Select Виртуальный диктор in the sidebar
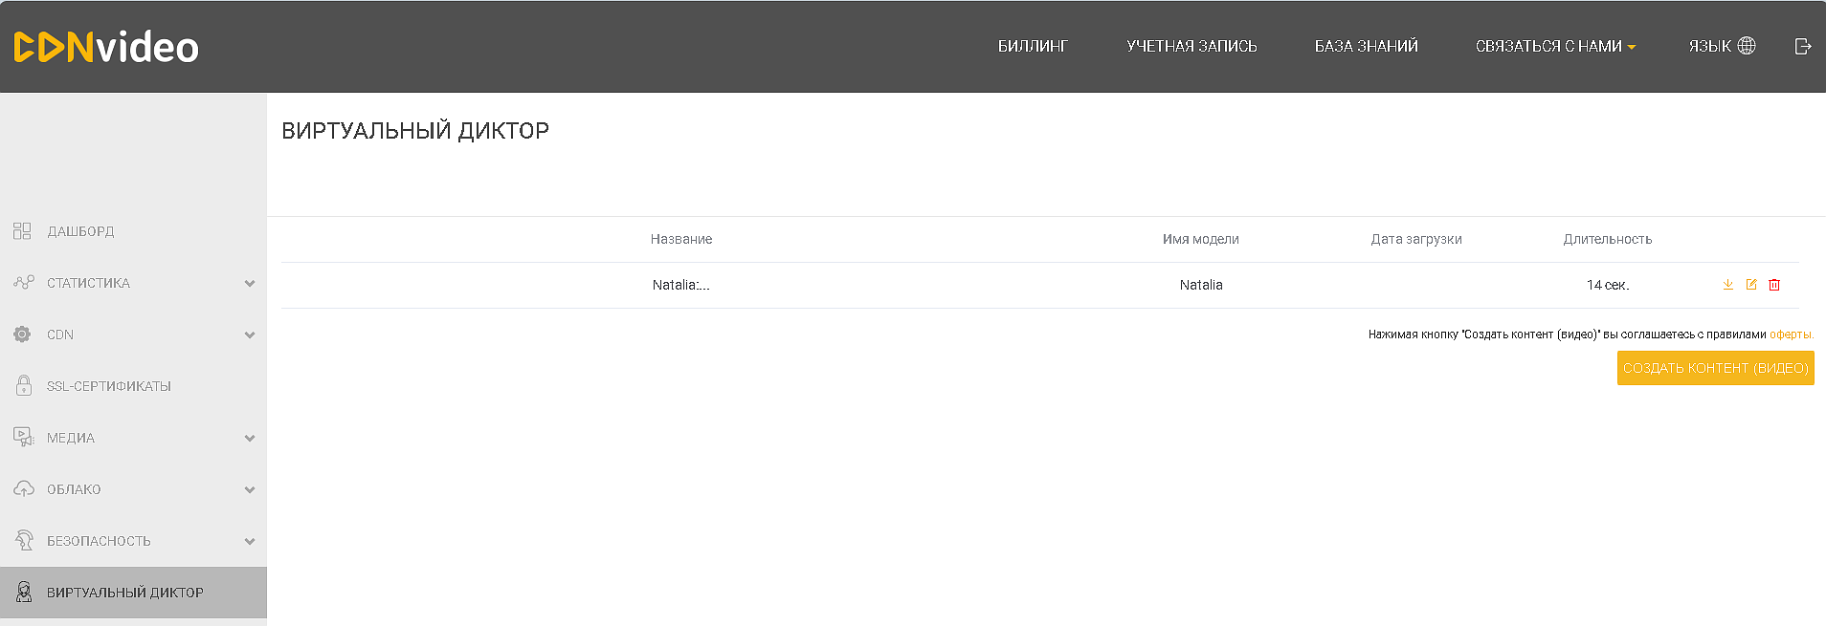Screen dimensions: 1826x626 click(x=124, y=593)
